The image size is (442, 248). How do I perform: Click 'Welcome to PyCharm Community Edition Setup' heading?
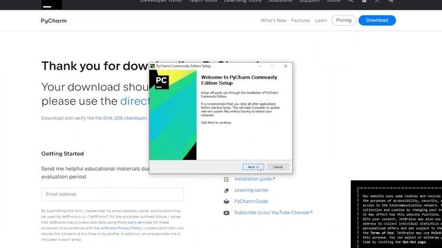[x=239, y=80]
